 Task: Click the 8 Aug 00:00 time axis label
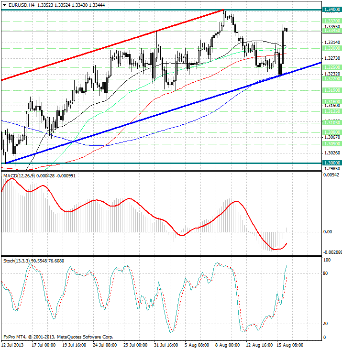click(x=227, y=345)
